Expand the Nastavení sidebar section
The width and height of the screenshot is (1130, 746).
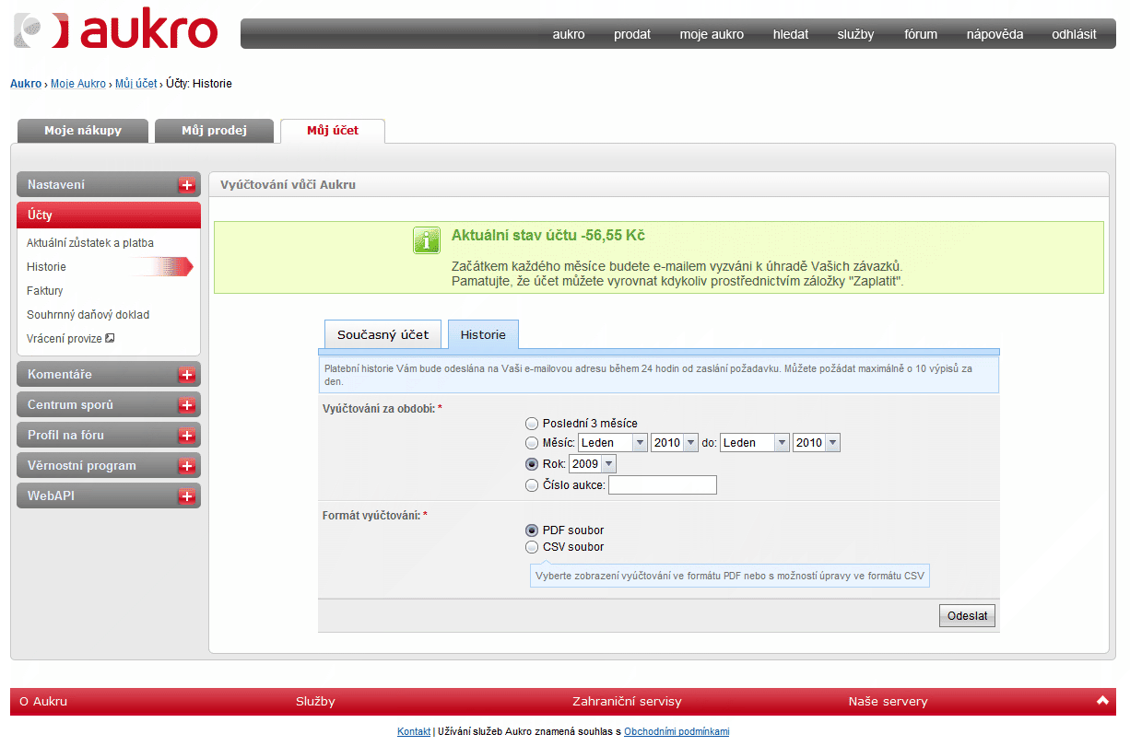tap(109, 184)
